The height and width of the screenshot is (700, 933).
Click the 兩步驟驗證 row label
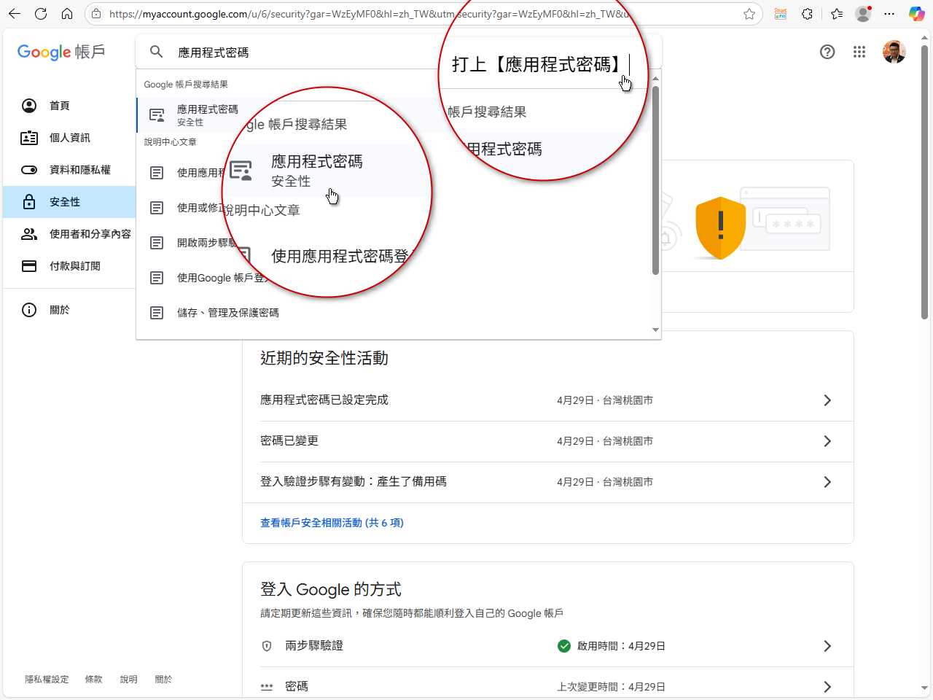point(314,646)
